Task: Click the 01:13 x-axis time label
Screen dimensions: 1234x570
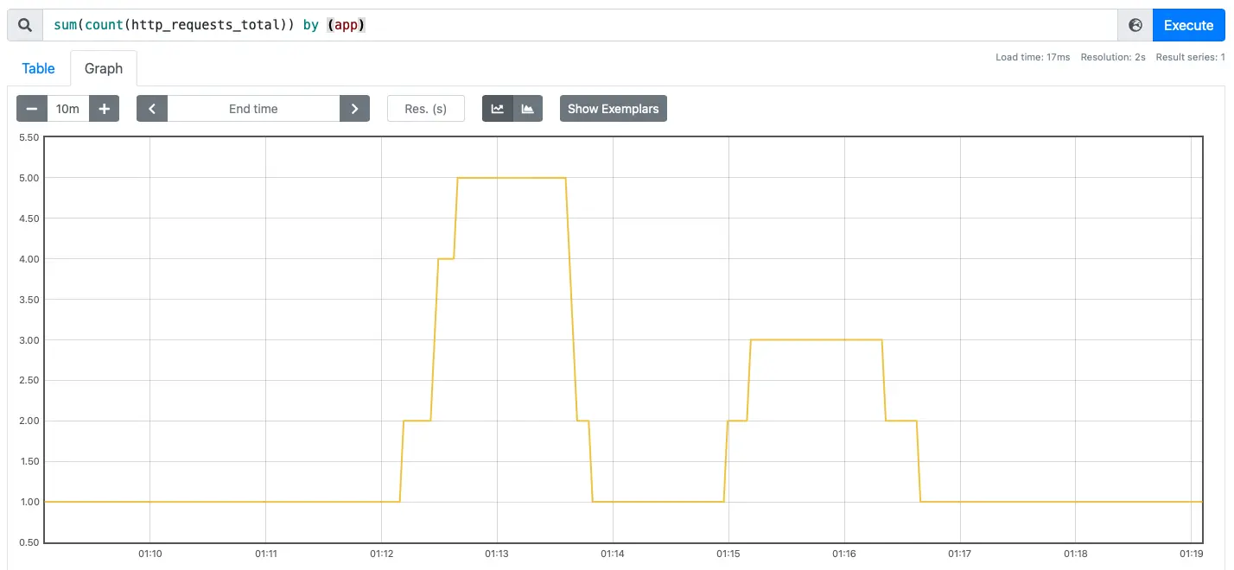Action: (x=497, y=554)
